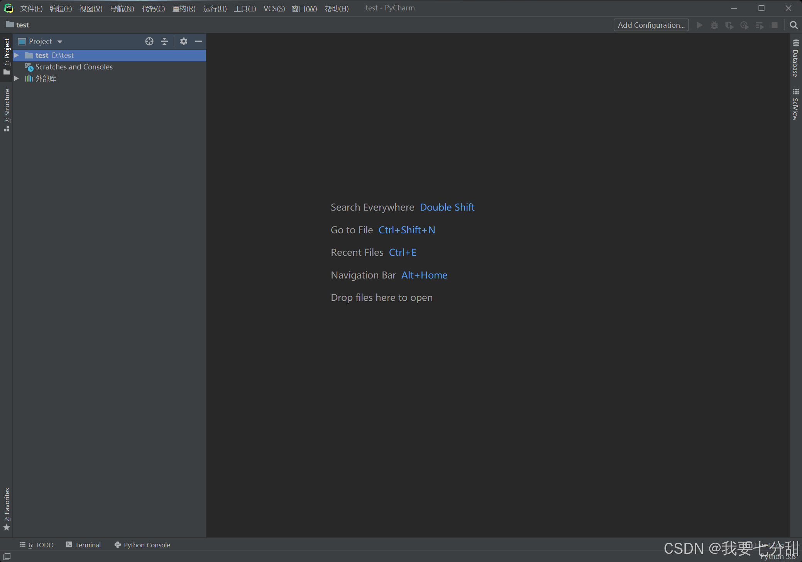This screenshot has height=562, width=802.
Task: Expand the 外部库 tree node
Action: pos(17,78)
